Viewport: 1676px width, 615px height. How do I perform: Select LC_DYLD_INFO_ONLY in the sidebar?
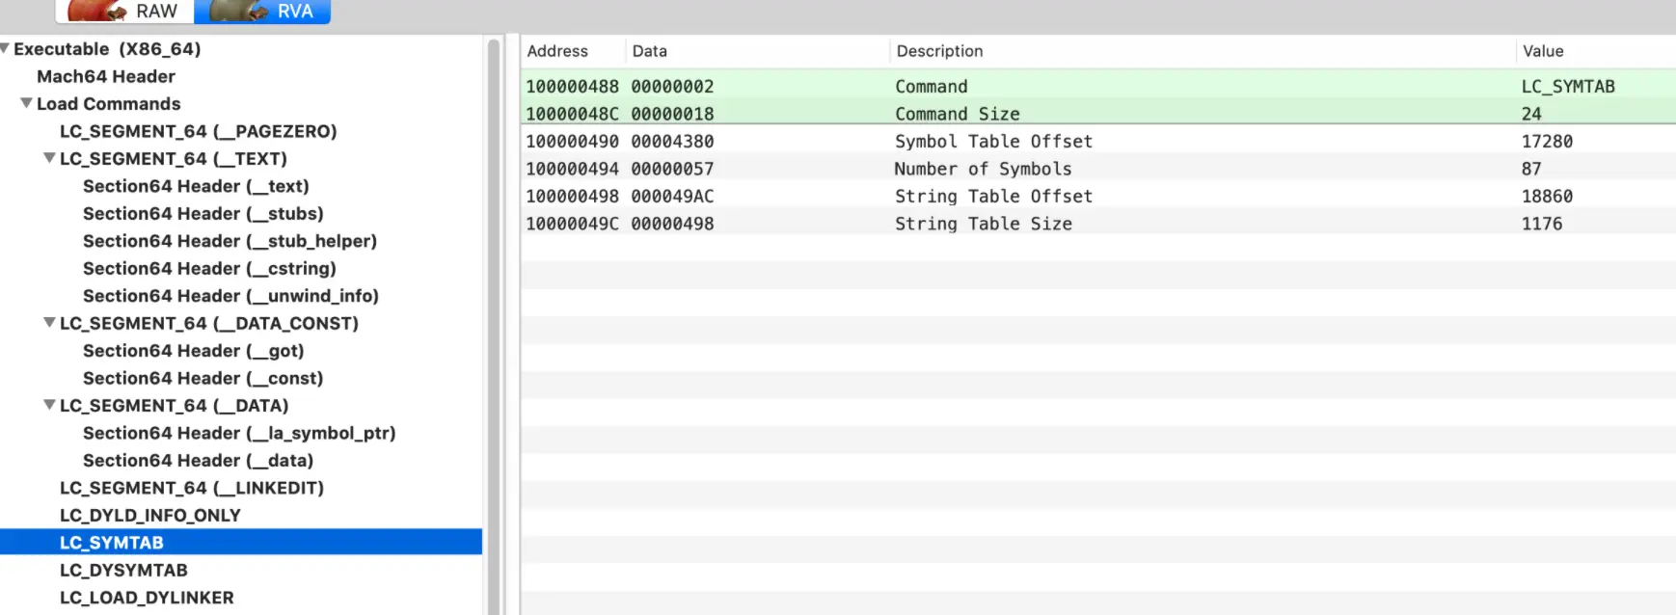(x=150, y=516)
